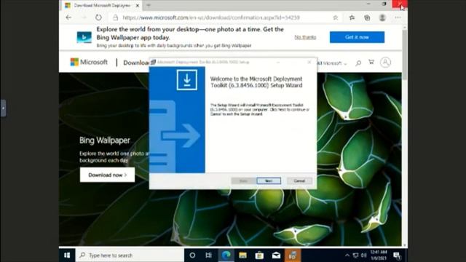Click the taskbar search box

click(x=130, y=255)
